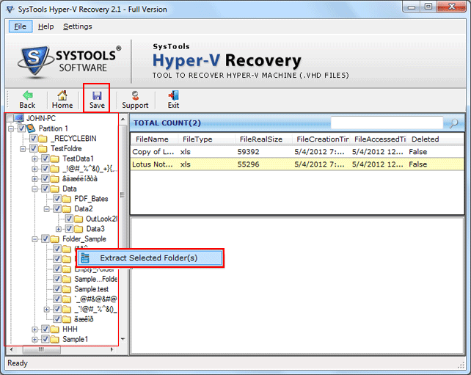Sort by FileType column header

[x=206, y=139]
